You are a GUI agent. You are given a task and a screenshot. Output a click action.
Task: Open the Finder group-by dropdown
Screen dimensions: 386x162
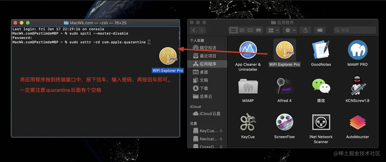(273, 30)
